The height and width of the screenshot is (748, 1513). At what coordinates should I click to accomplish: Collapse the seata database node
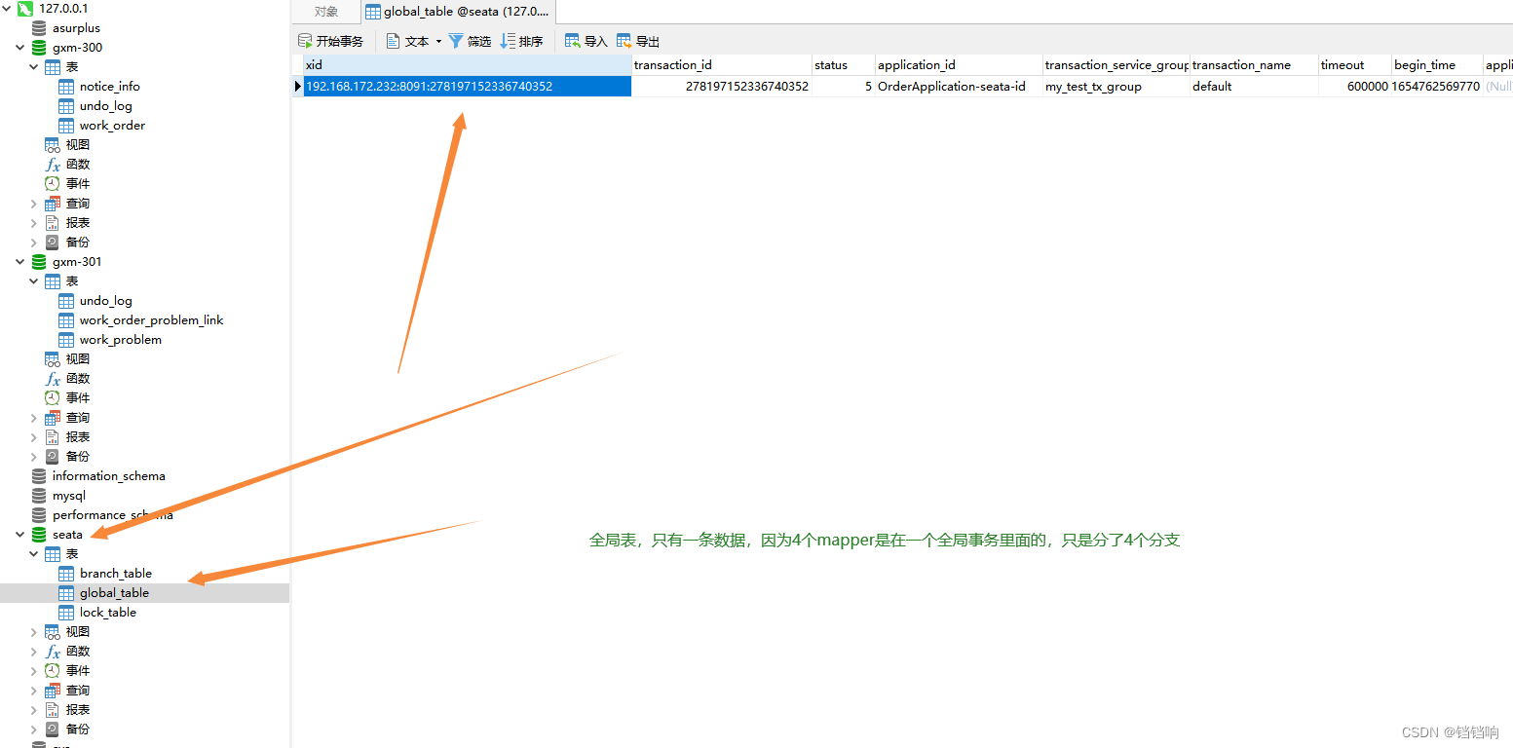click(20, 534)
